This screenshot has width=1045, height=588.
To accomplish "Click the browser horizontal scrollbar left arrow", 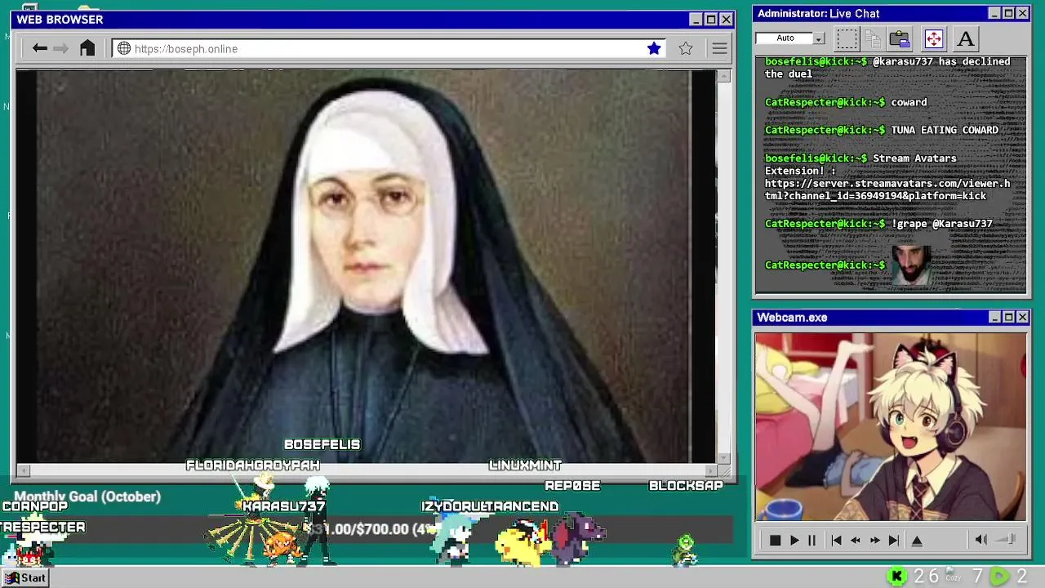I will [23, 470].
